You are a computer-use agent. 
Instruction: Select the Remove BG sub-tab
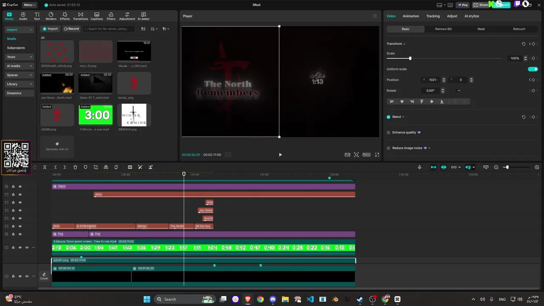(x=443, y=29)
